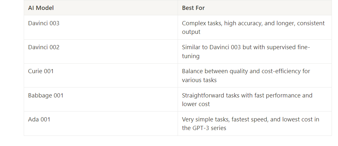Select the 'Davinci 003' model cell
The image size is (338, 146).
click(44, 23)
